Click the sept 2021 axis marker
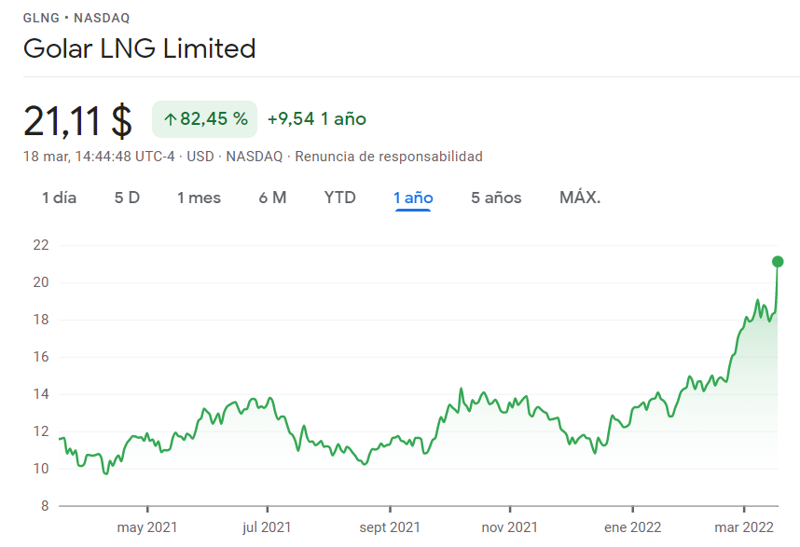 click(390, 527)
